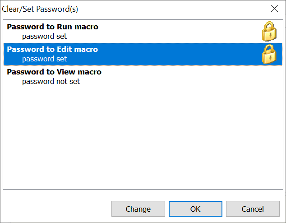The image size is (286, 223).
Task: Click the lock icon on Run macro row
Action: click(x=269, y=32)
